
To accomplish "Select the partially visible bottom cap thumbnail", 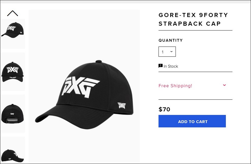I will [13, 154].
